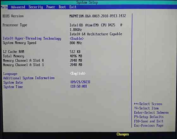
Task: Click F10=Save and Exit hint
Action: pyautogui.click(x=149, y=121)
